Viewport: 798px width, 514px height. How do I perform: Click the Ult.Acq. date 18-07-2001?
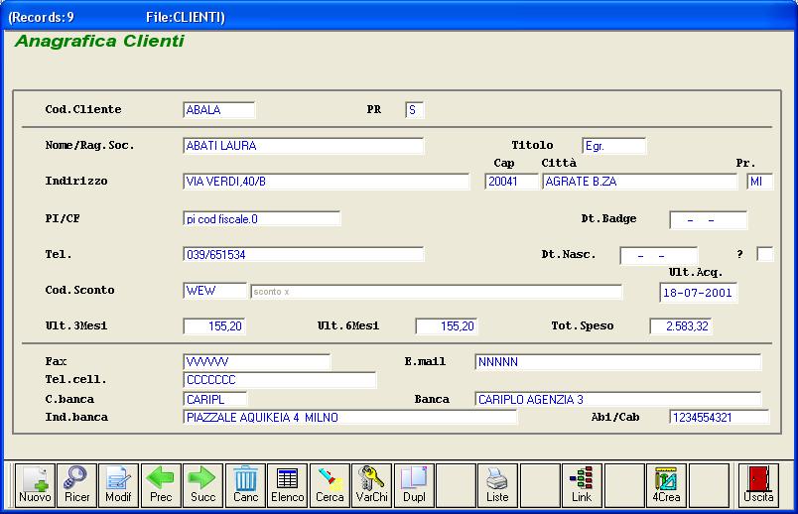pos(699,293)
